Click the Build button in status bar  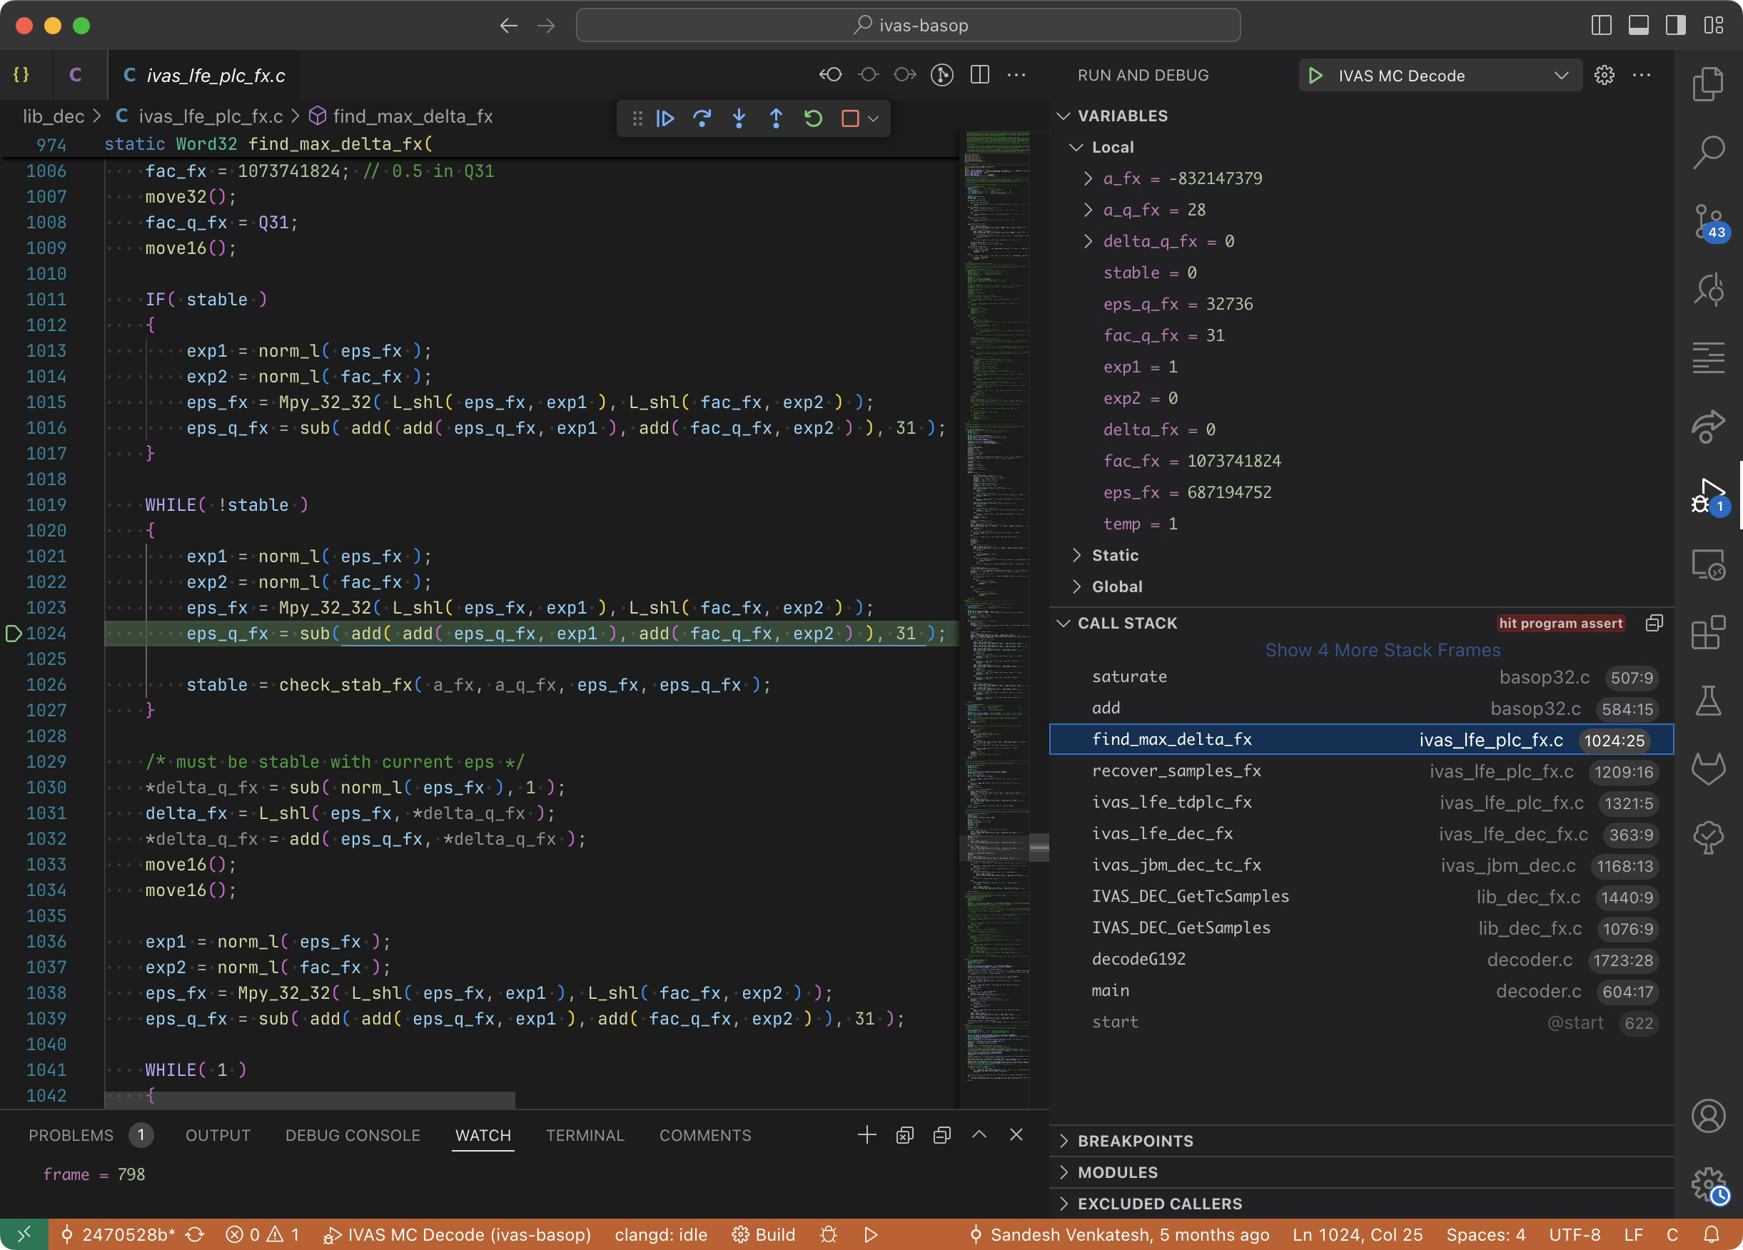[x=764, y=1234]
